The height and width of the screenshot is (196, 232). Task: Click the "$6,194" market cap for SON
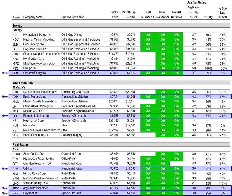[x=131, y=135]
